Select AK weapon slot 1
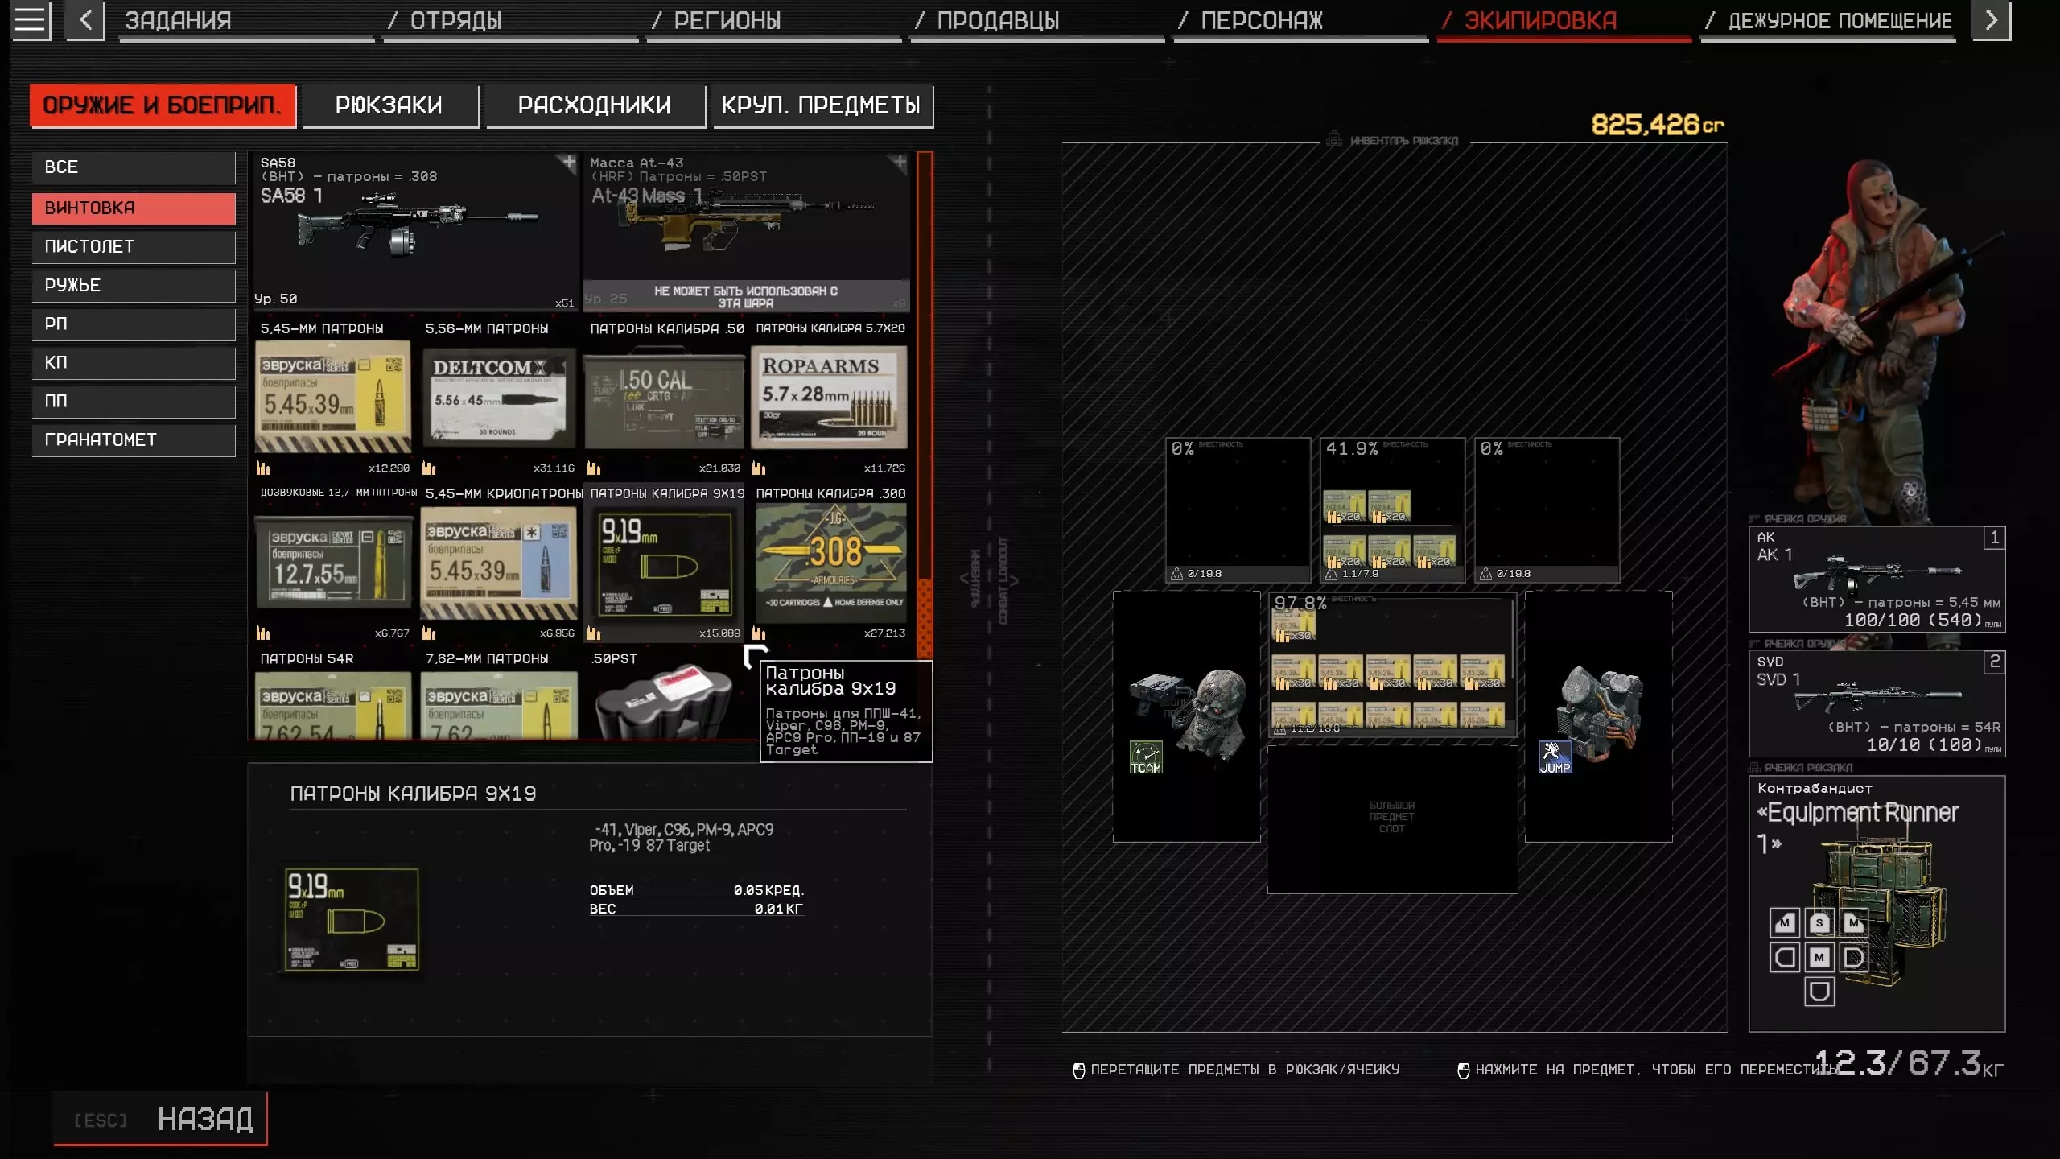This screenshot has width=2060, height=1159. (1876, 579)
